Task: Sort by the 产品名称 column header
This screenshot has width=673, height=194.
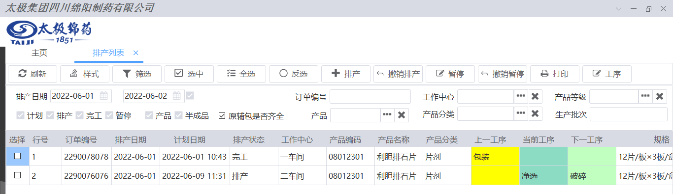Action: coord(394,139)
